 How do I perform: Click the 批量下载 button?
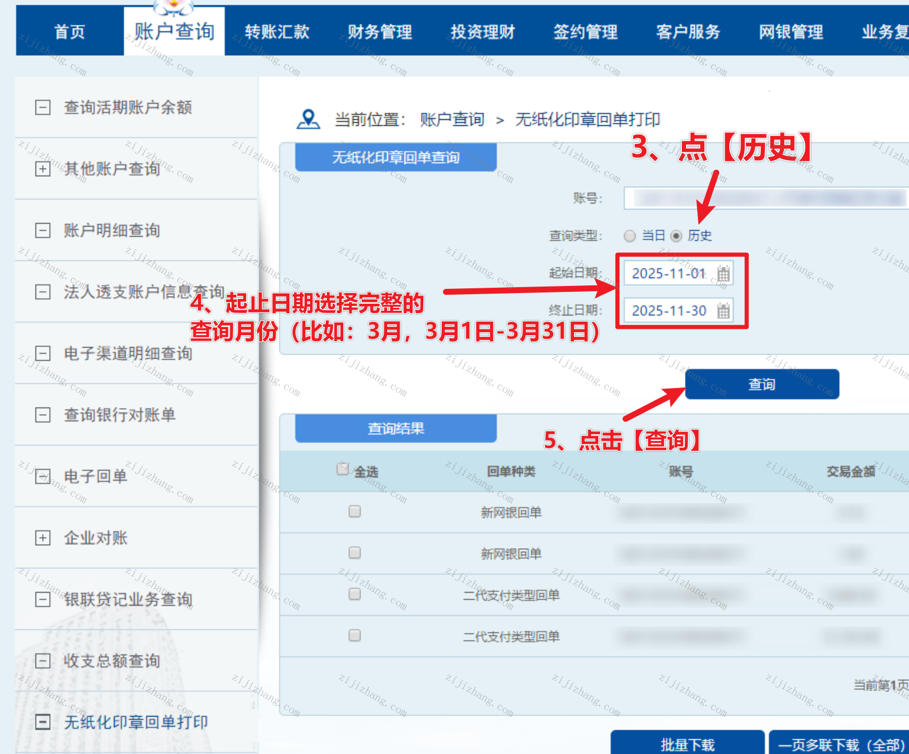(687, 744)
